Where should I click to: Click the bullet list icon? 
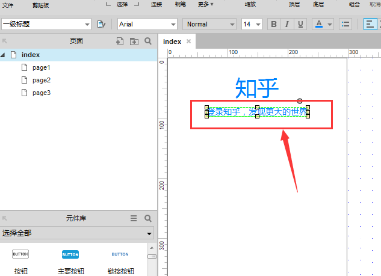coord(345,24)
